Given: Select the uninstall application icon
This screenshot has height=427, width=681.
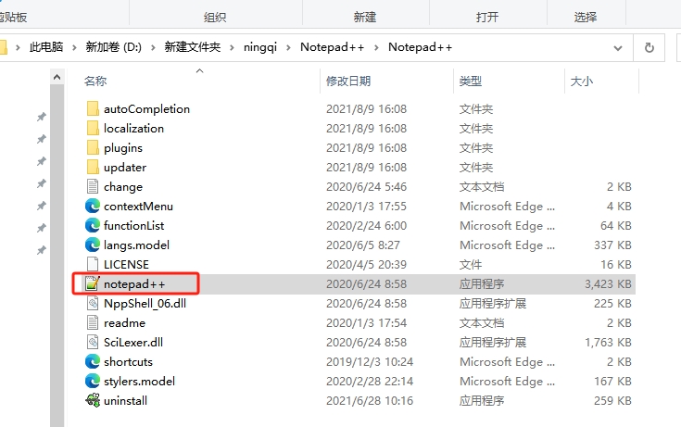Looking at the screenshot, I should (x=93, y=400).
